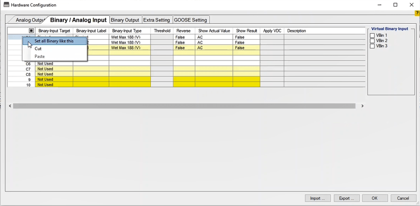Select Cut from the context menu

38,48
